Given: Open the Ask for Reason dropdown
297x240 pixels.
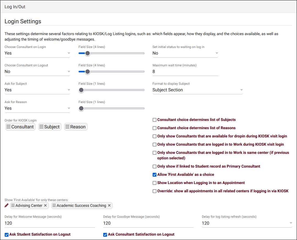Looking at the screenshot, I should tap(37, 108).
